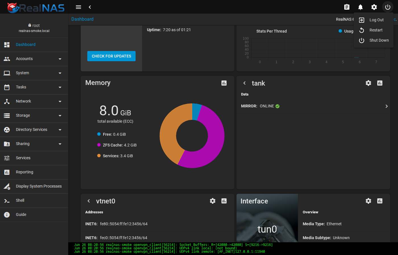Click the magenta ZFS Cache legend dot

pyautogui.click(x=99, y=145)
